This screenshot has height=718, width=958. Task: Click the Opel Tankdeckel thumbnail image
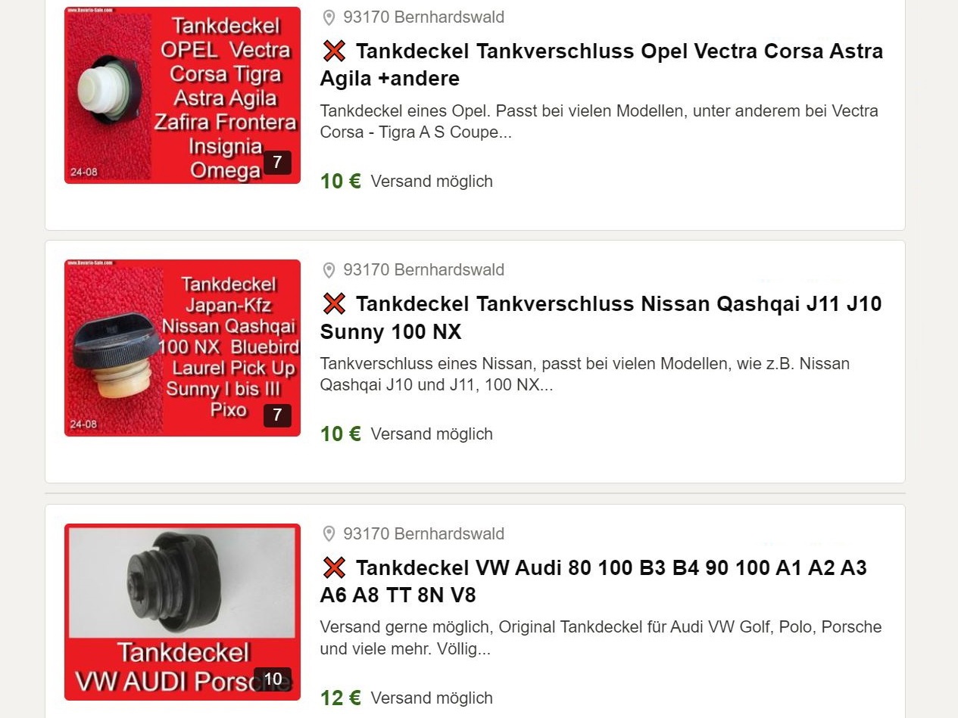tap(183, 95)
